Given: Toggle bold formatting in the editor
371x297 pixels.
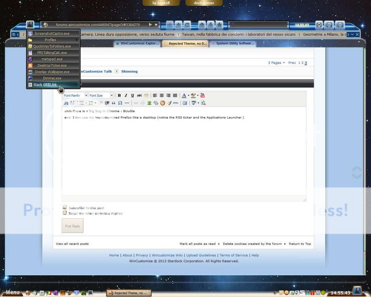Looking at the screenshot, I should (x=119, y=95).
